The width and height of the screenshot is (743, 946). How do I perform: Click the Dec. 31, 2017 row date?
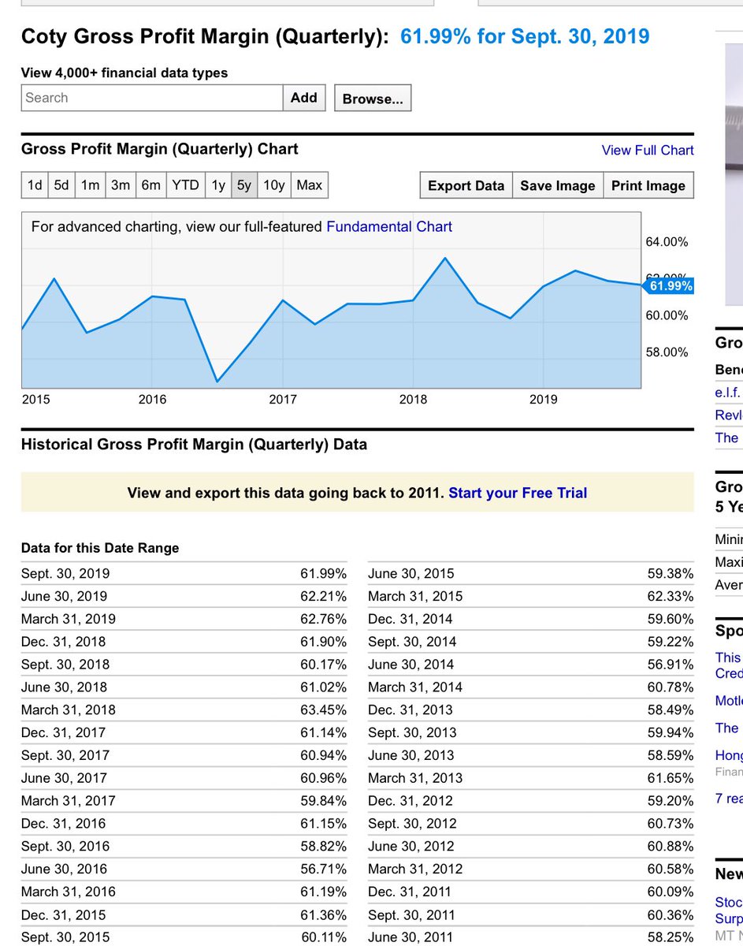[x=63, y=732]
